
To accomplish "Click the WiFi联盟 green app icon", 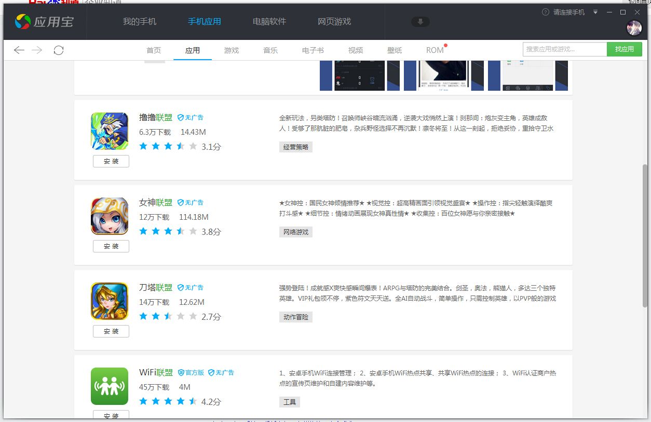I will pyautogui.click(x=110, y=386).
